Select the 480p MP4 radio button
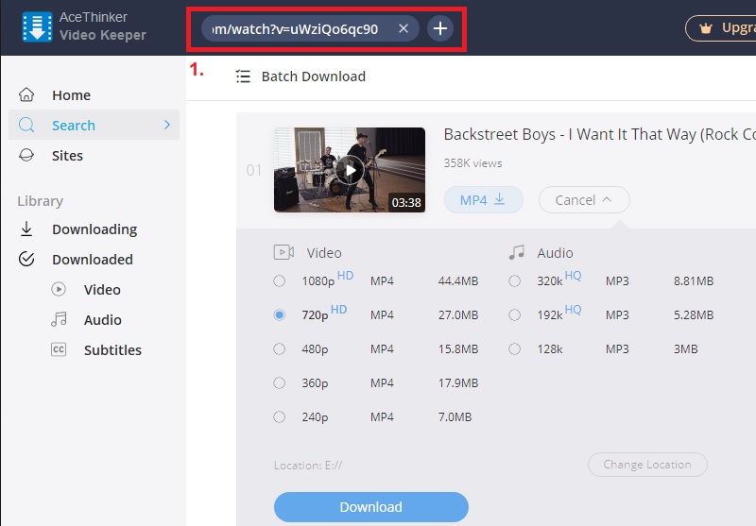756x526 pixels. point(279,348)
